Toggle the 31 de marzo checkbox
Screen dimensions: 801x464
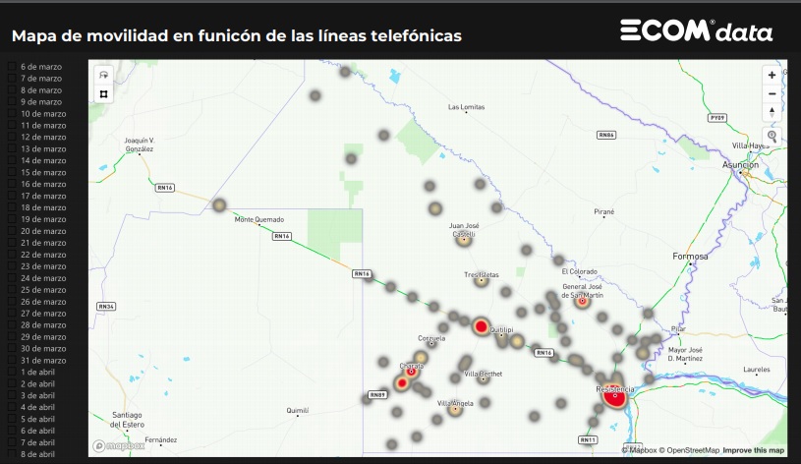(x=12, y=360)
